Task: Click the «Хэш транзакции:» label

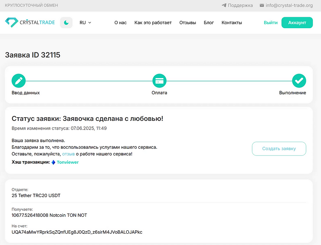Action: click(x=31, y=162)
